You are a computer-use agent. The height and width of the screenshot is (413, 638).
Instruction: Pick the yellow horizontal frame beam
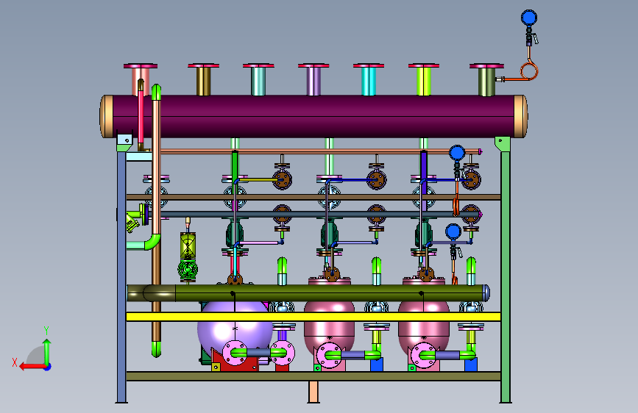pos(313,317)
